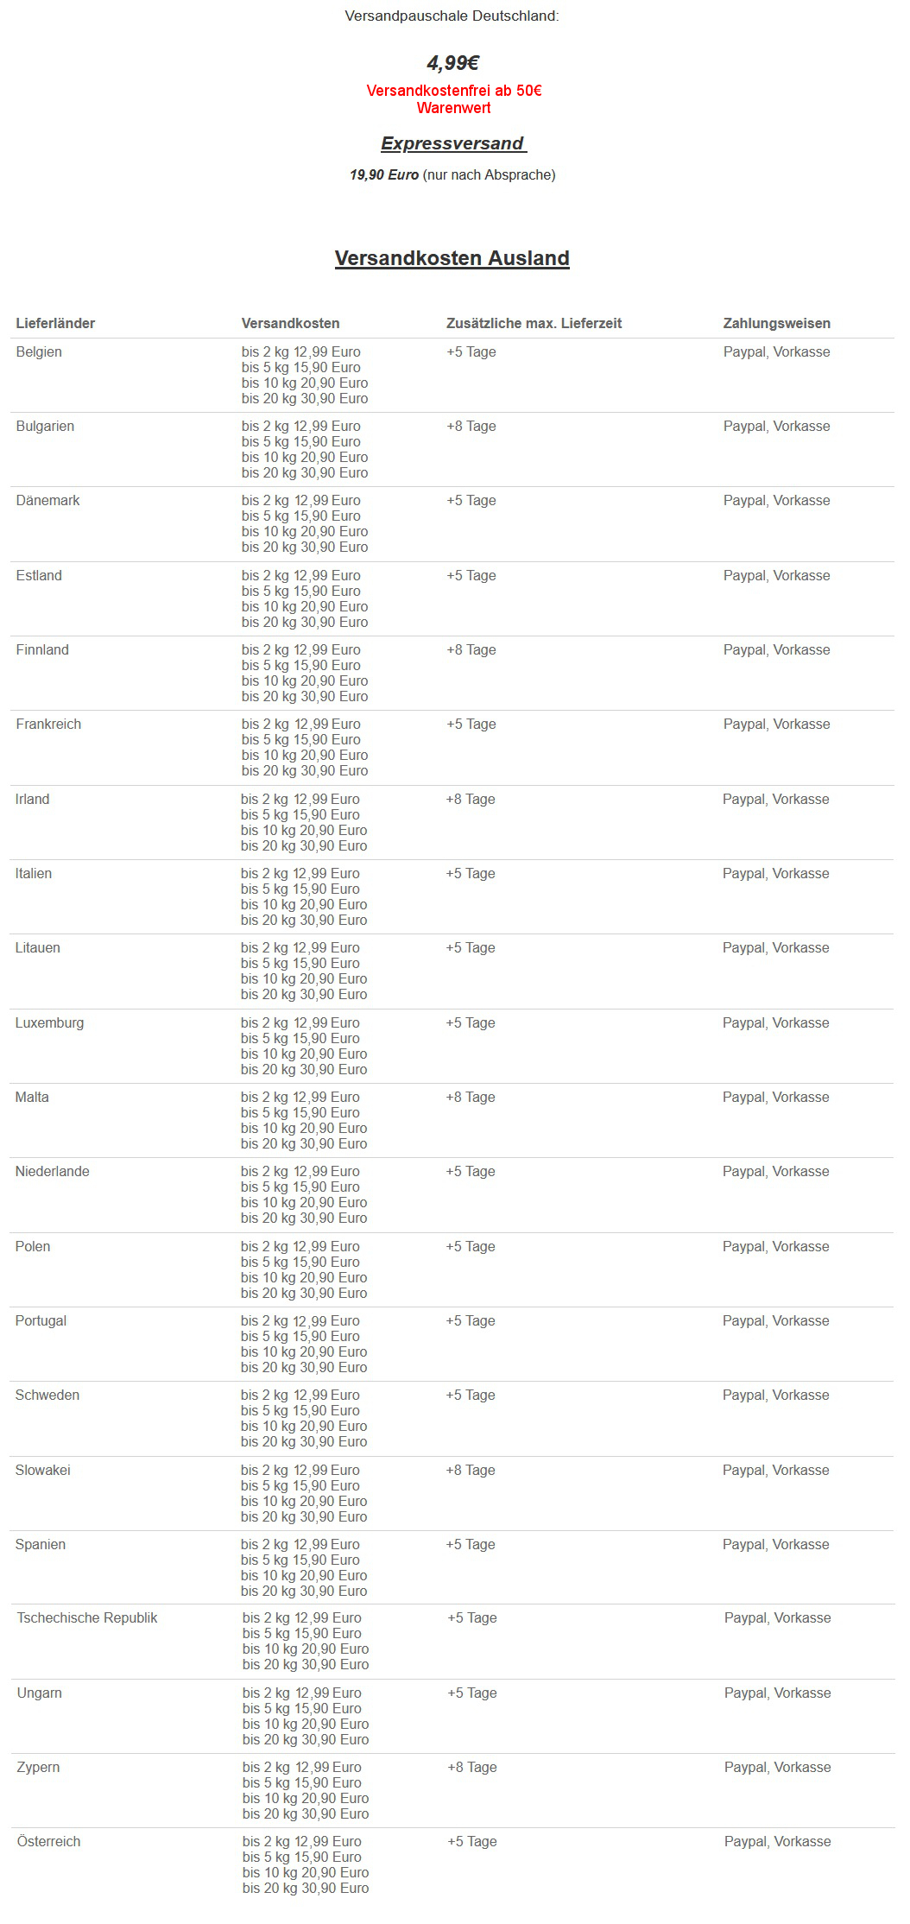
Task: Click the Zypern country entry
Action: tap(38, 1768)
